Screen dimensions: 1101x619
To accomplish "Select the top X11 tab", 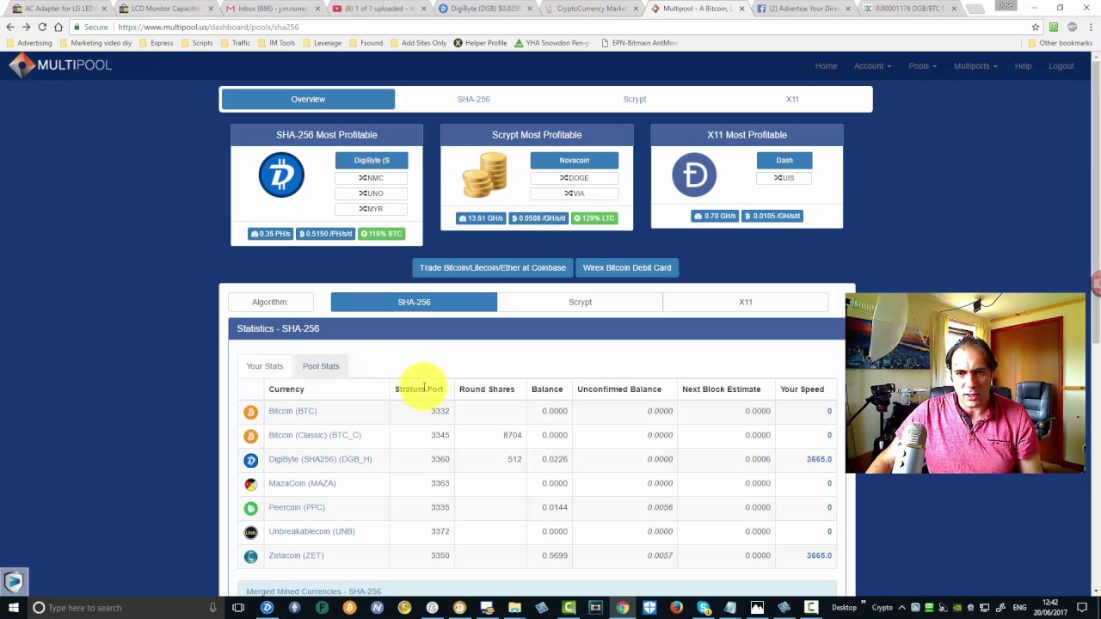I will coord(792,99).
